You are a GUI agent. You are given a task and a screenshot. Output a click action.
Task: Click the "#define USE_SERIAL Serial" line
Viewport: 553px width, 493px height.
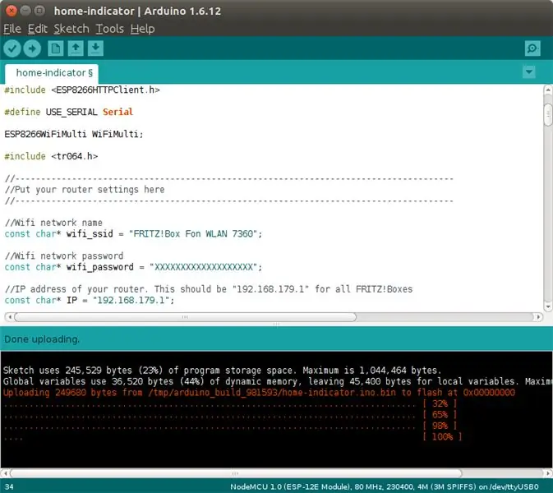tap(68, 112)
